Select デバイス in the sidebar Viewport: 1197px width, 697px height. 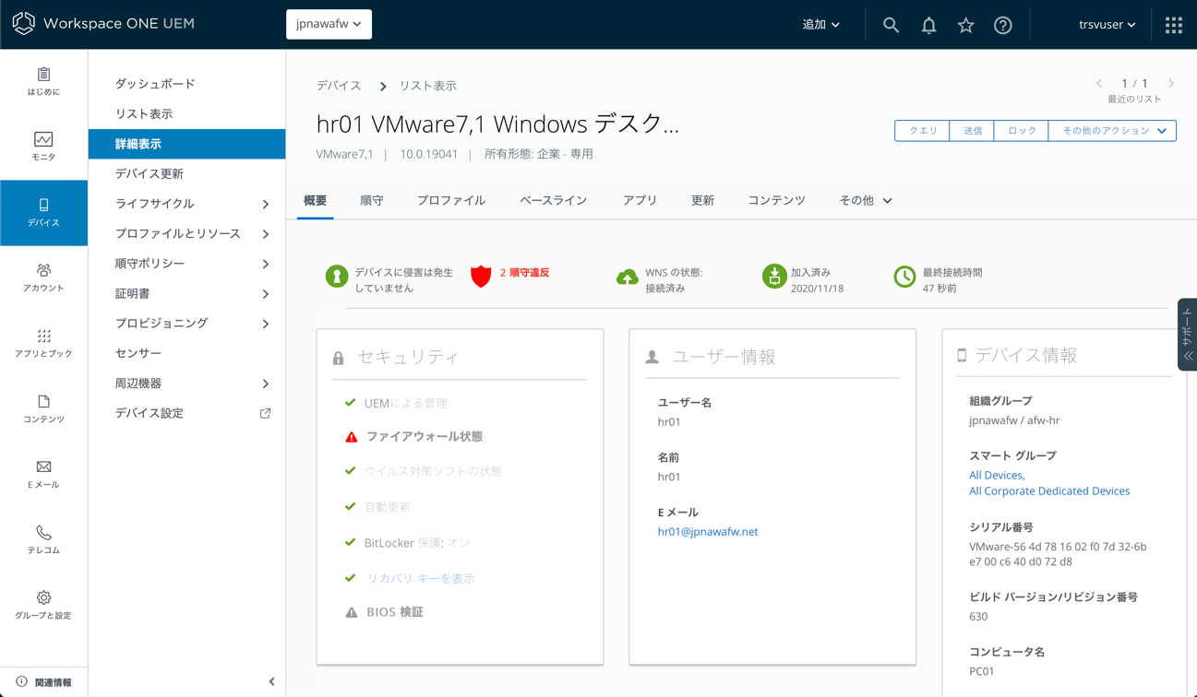[x=43, y=213]
